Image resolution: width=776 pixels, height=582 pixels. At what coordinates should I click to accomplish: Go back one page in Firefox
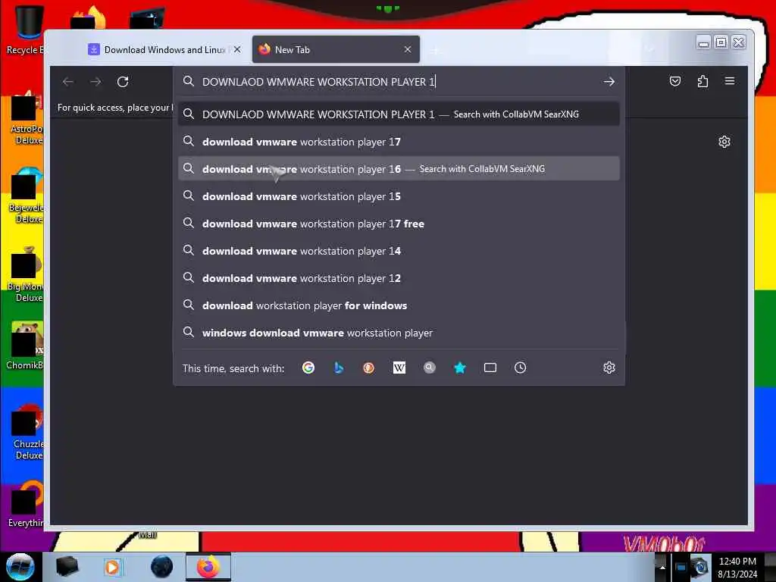tap(68, 82)
